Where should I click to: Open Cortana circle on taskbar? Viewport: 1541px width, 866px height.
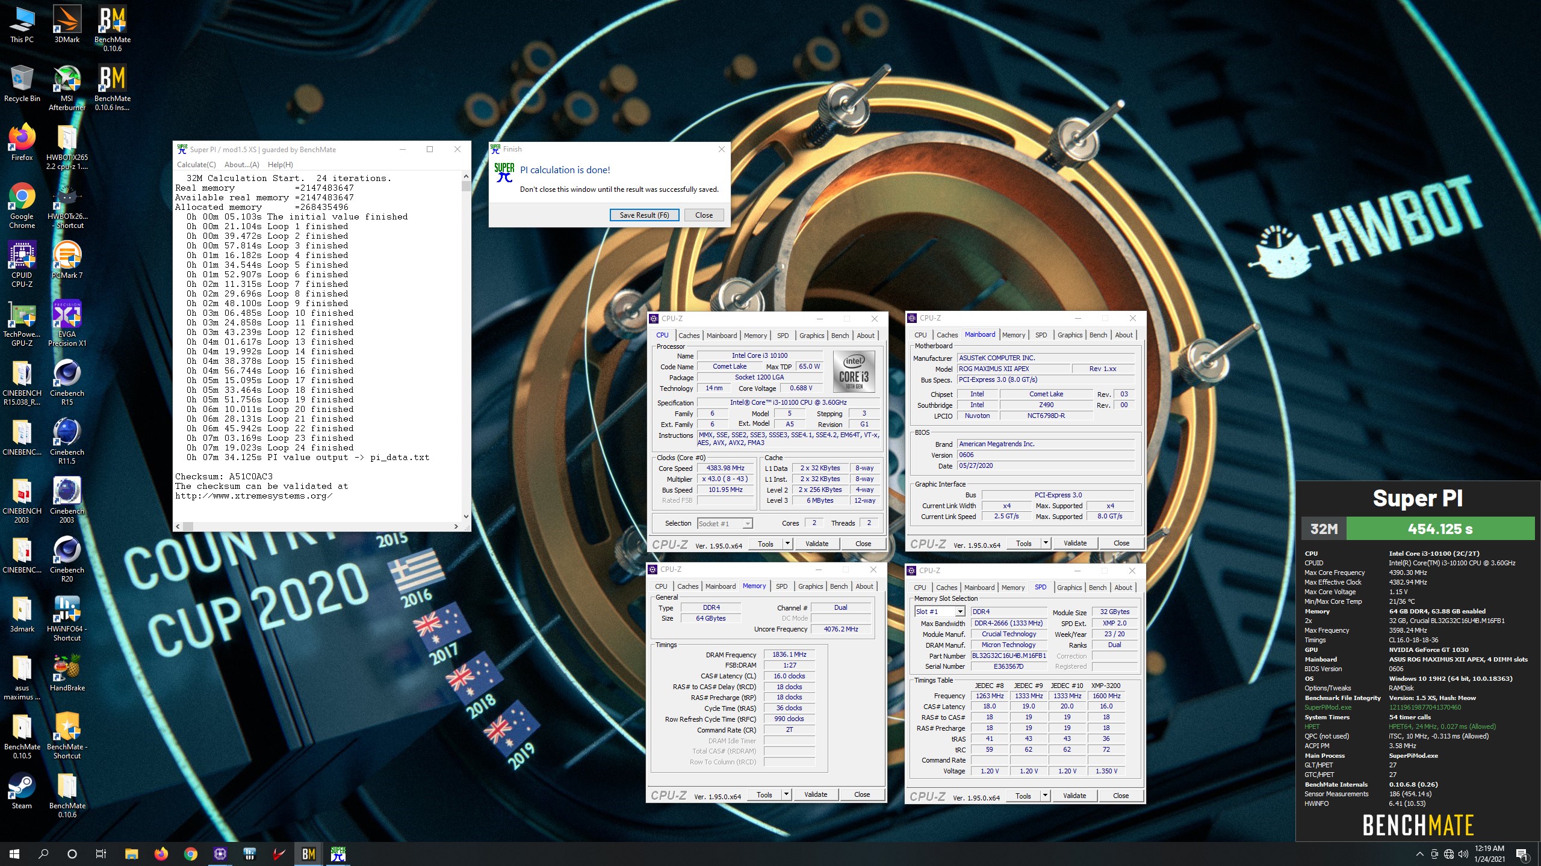coord(72,854)
